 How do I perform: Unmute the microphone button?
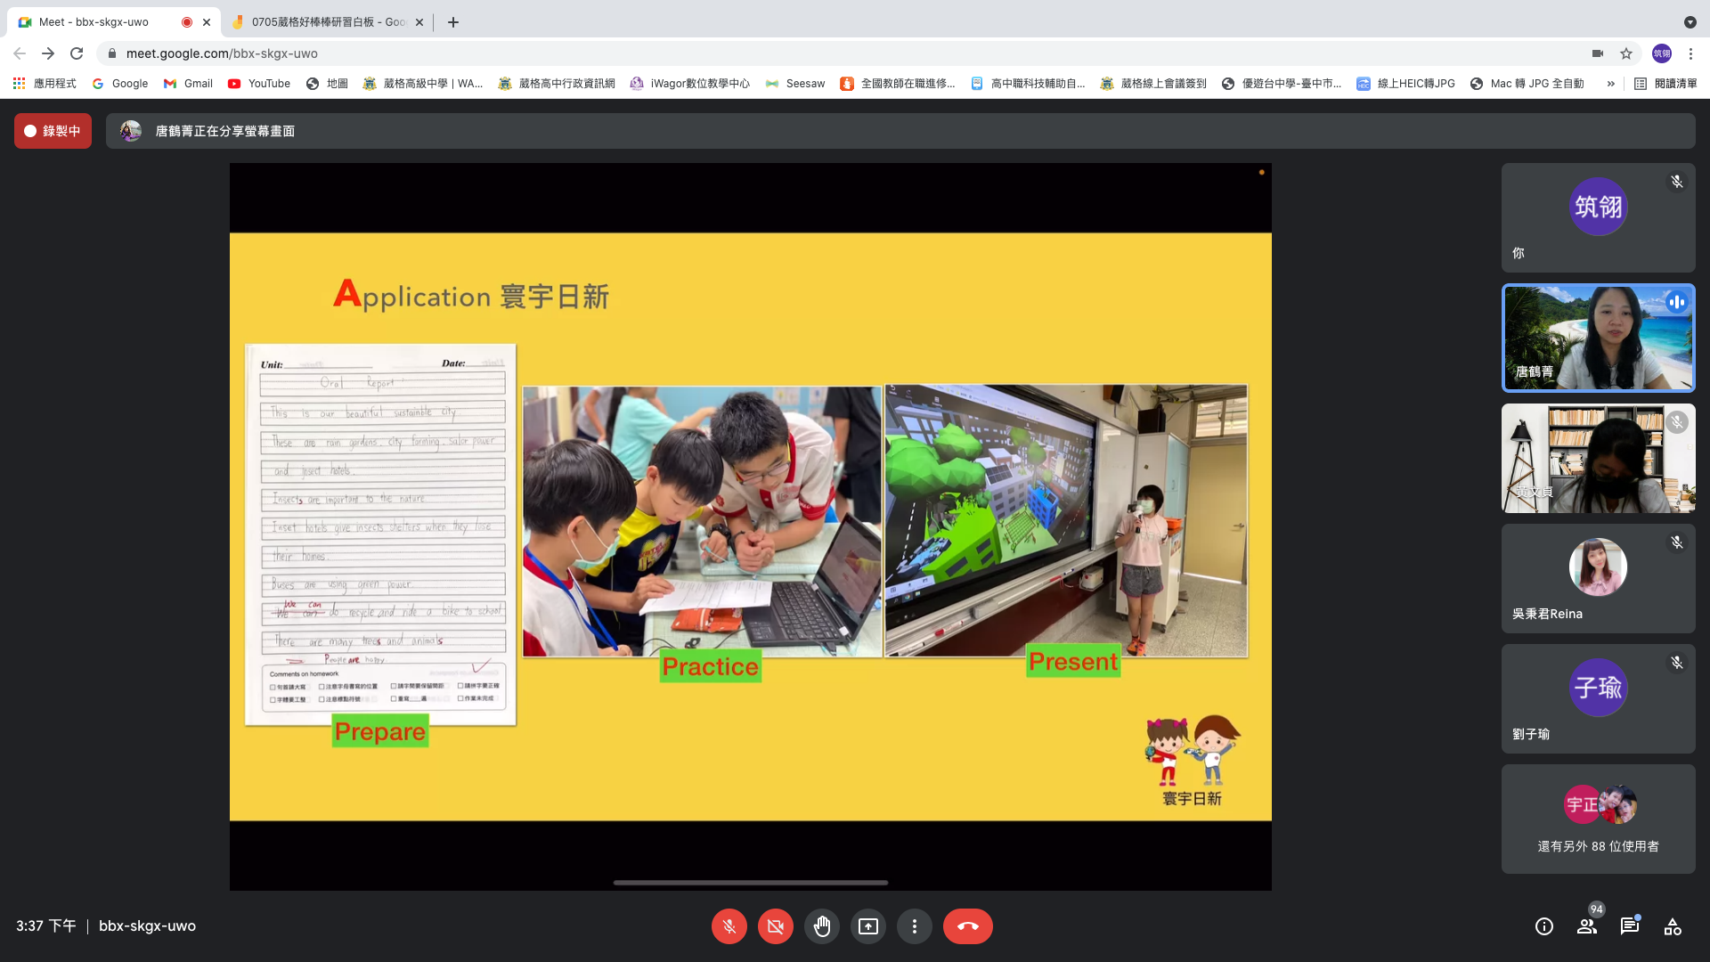729,926
